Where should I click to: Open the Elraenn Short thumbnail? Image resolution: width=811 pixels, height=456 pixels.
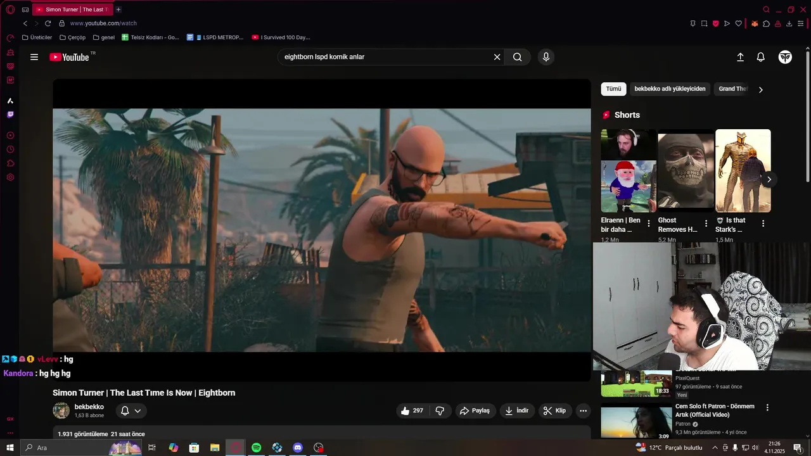(x=629, y=170)
